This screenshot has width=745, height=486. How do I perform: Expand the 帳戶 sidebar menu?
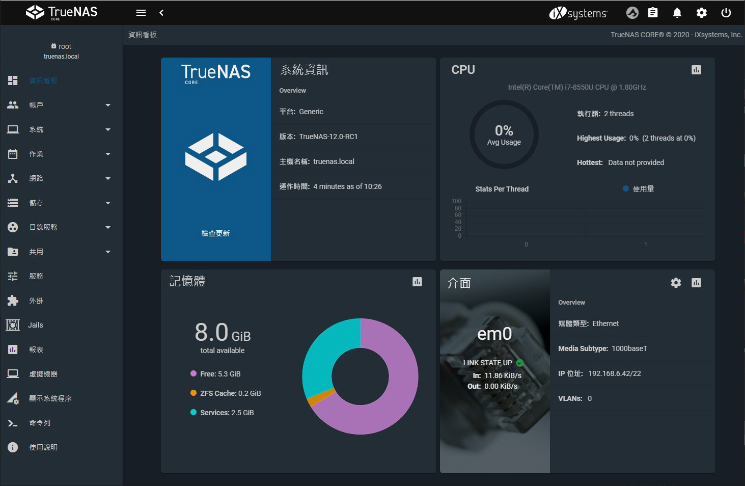point(61,105)
